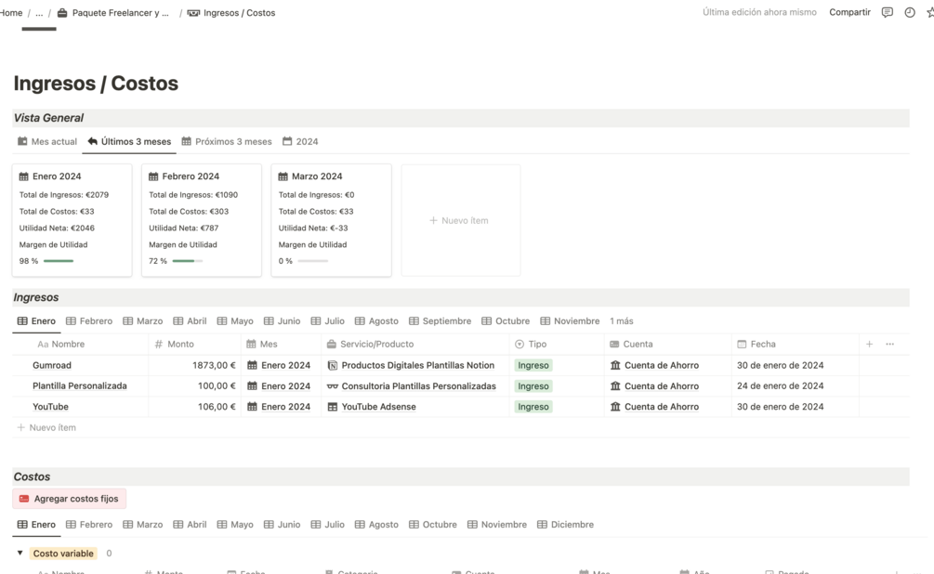Select the Últimos 3 meses tab

point(129,142)
